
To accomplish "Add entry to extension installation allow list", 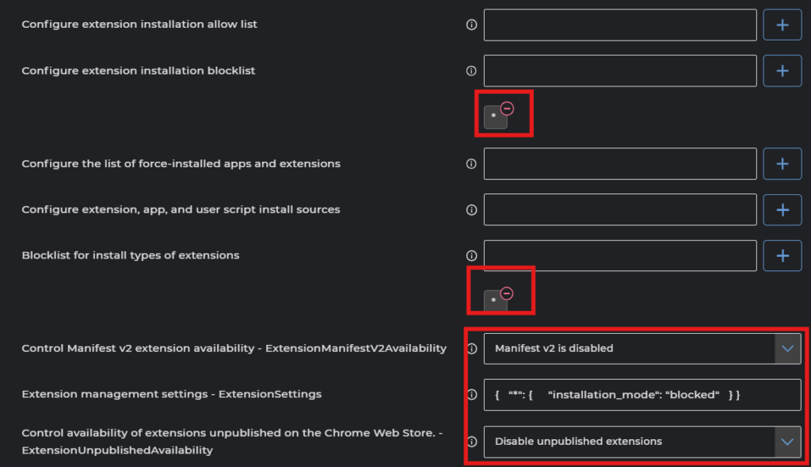I will coord(782,25).
